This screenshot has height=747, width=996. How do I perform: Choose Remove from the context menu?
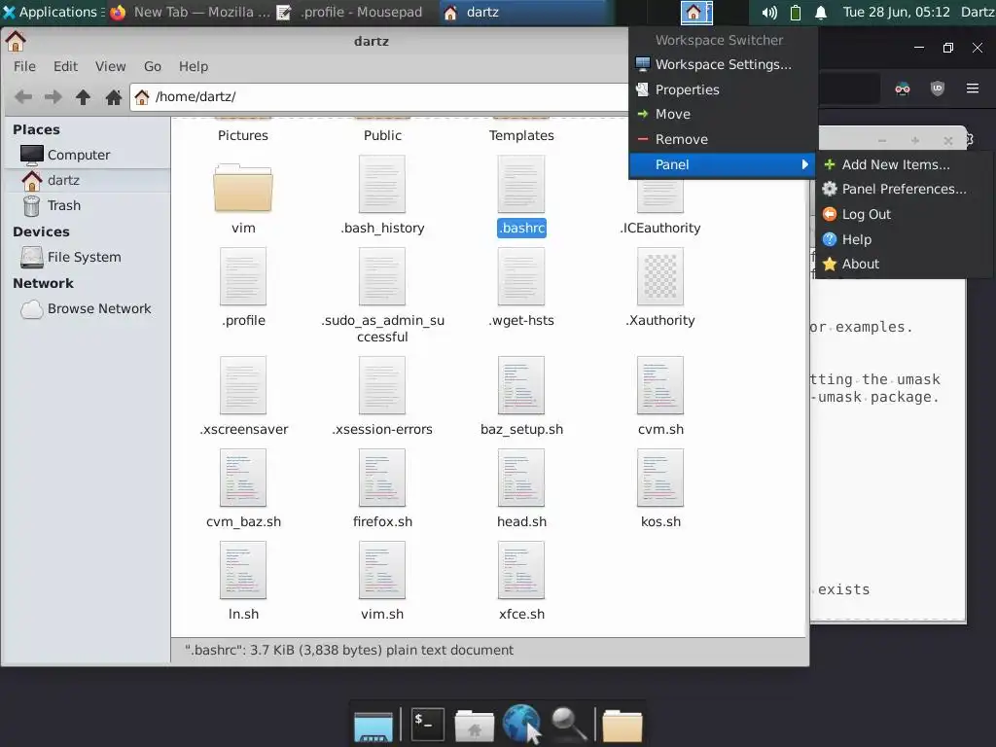tap(723, 139)
